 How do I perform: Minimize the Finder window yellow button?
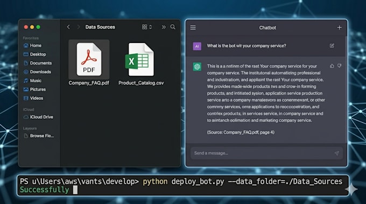pyautogui.click(x=32, y=27)
